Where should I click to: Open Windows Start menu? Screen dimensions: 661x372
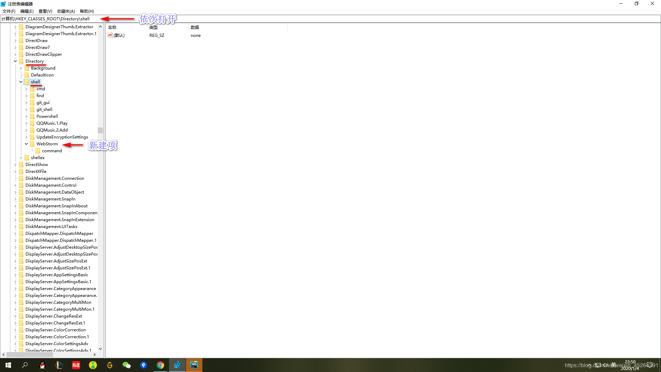(8, 365)
